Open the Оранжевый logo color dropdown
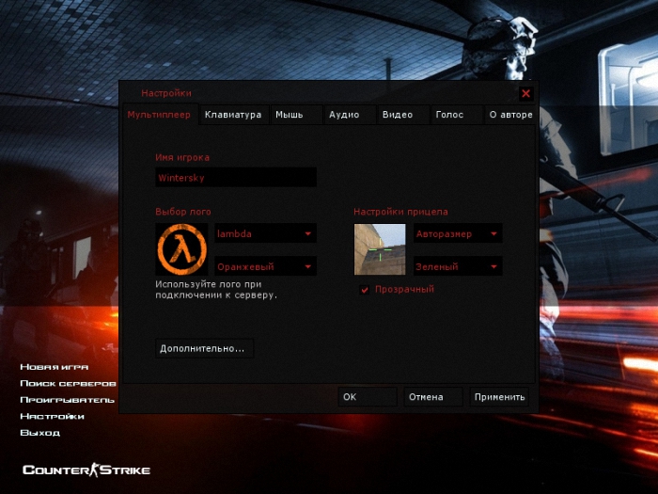Viewport: 658px width, 494px height. coord(265,266)
